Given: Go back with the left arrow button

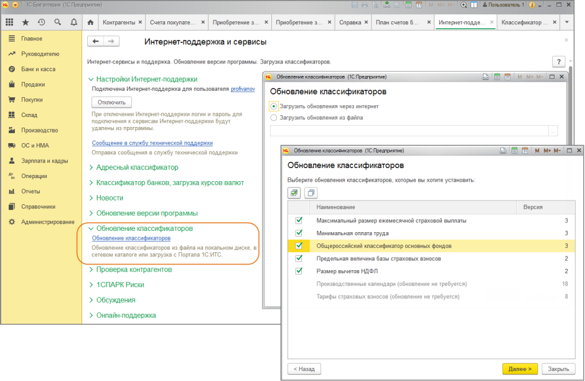Looking at the screenshot, I should pyautogui.click(x=95, y=42).
